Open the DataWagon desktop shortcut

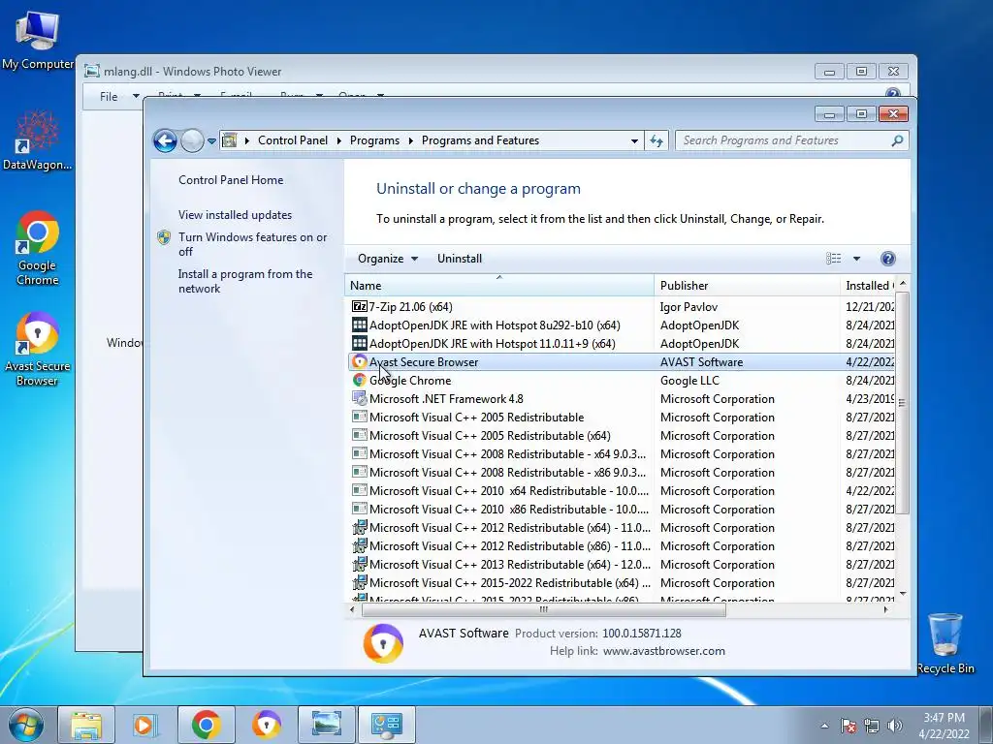38,139
